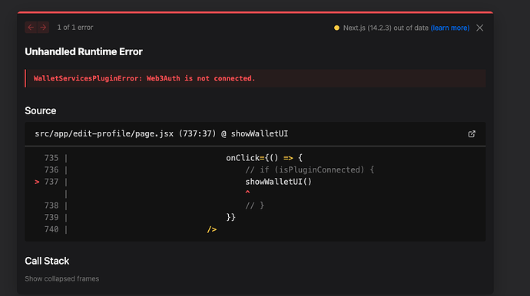Click the yellow out-of-date status dot
The width and height of the screenshot is (530, 296).
click(x=336, y=28)
